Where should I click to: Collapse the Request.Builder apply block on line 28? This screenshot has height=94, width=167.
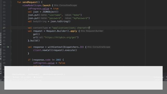click(11, 31)
